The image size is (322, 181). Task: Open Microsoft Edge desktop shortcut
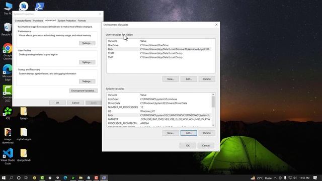(x=8, y=72)
